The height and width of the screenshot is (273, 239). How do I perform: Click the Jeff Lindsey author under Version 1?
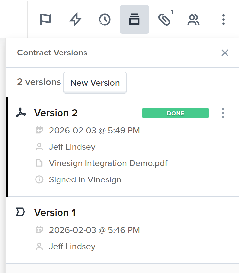pos(72,246)
